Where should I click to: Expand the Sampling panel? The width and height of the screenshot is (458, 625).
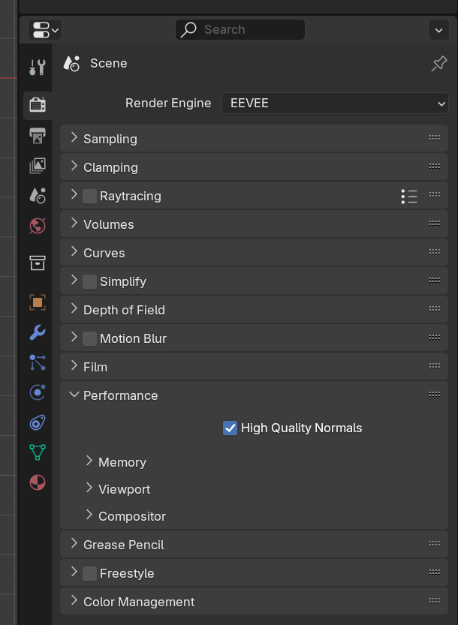click(254, 138)
